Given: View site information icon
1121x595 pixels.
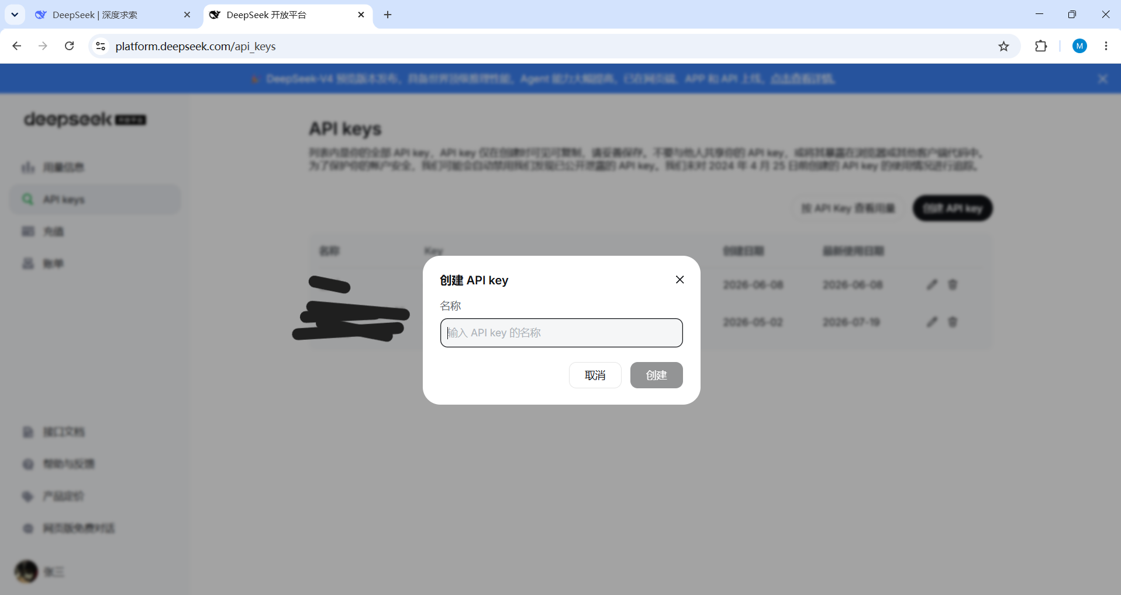Looking at the screenshot, I should (x=101, y=46).
